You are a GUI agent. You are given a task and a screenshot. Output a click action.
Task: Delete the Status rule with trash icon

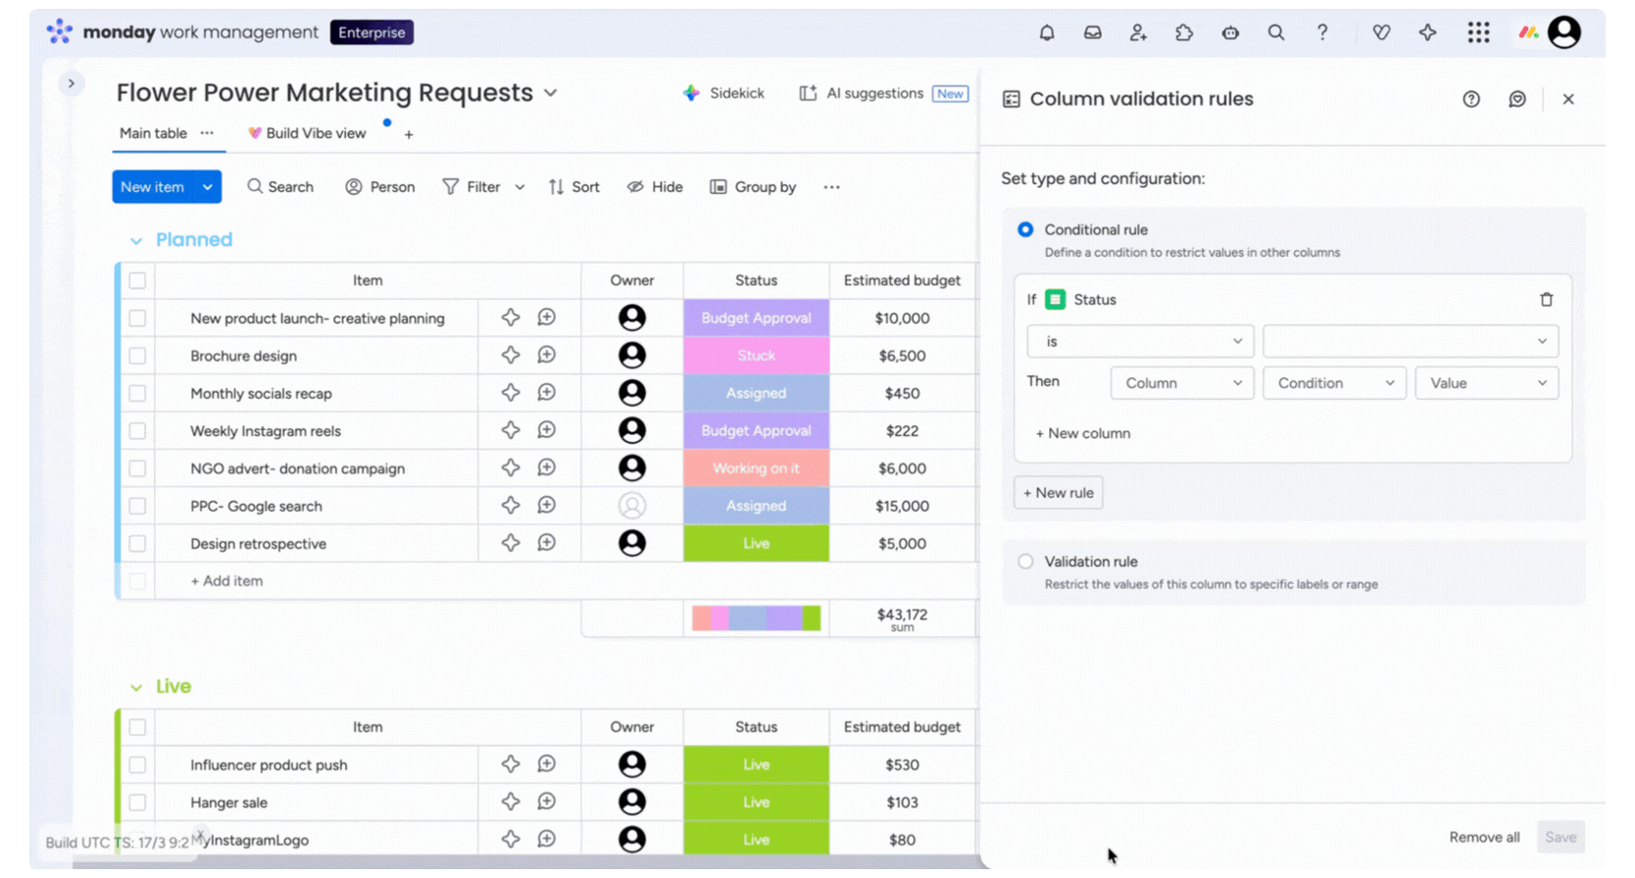point(1546,300)
